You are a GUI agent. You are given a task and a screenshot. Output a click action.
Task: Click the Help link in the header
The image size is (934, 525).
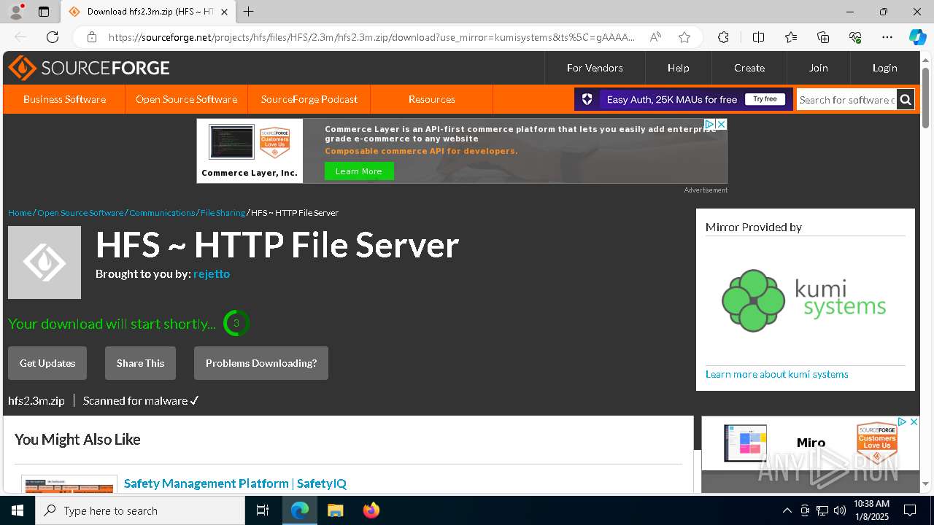tap(678, 68)
